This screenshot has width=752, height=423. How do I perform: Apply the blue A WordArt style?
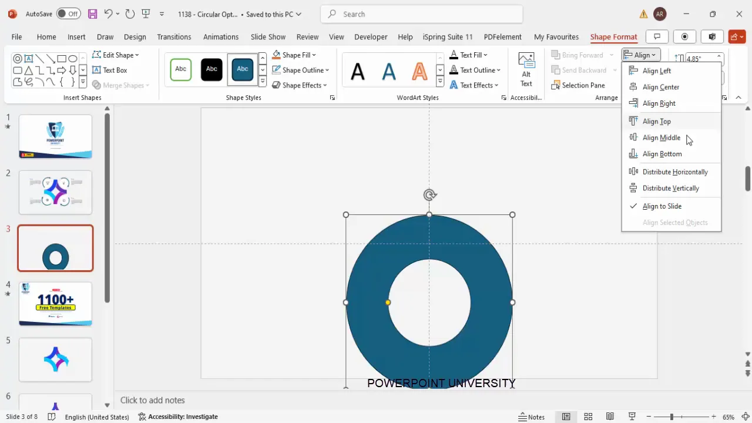(389, 72)
